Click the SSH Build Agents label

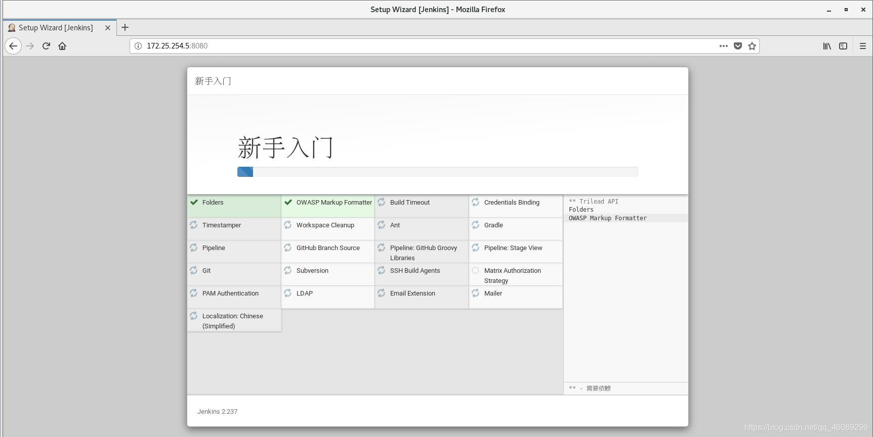pyautogui.click(x=415, y=271)
